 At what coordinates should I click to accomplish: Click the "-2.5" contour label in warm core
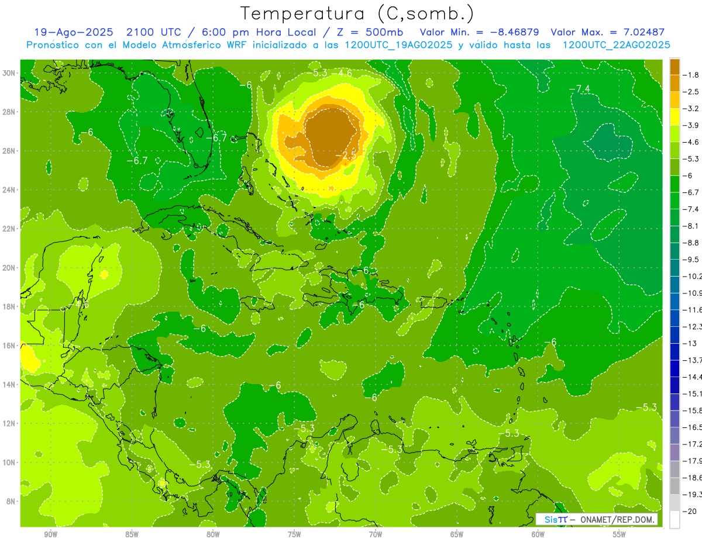click(346, 155)
